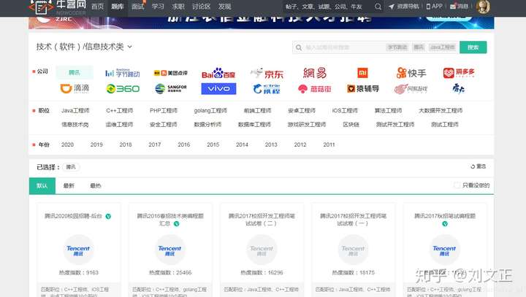Select the 網易 company logo
Image resolution: width=526 pixels, height=297 pixels.
point(315,73)
